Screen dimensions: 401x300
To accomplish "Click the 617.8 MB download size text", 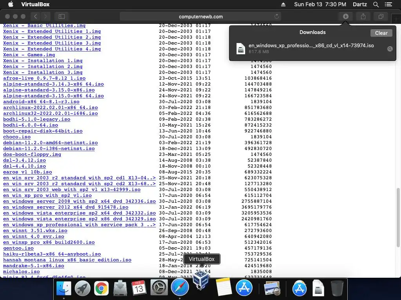I will [x=258, y=52].
